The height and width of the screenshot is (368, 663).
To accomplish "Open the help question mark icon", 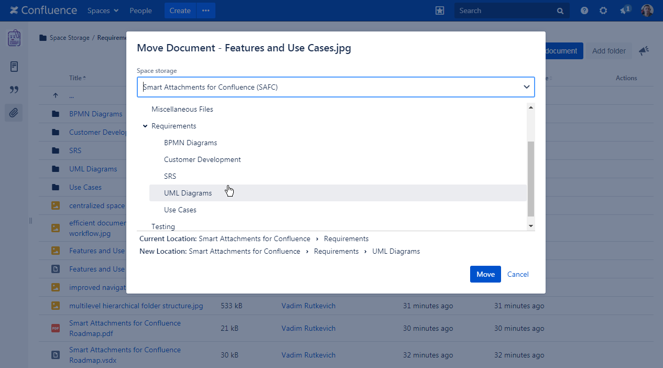I will coord(584,10).
